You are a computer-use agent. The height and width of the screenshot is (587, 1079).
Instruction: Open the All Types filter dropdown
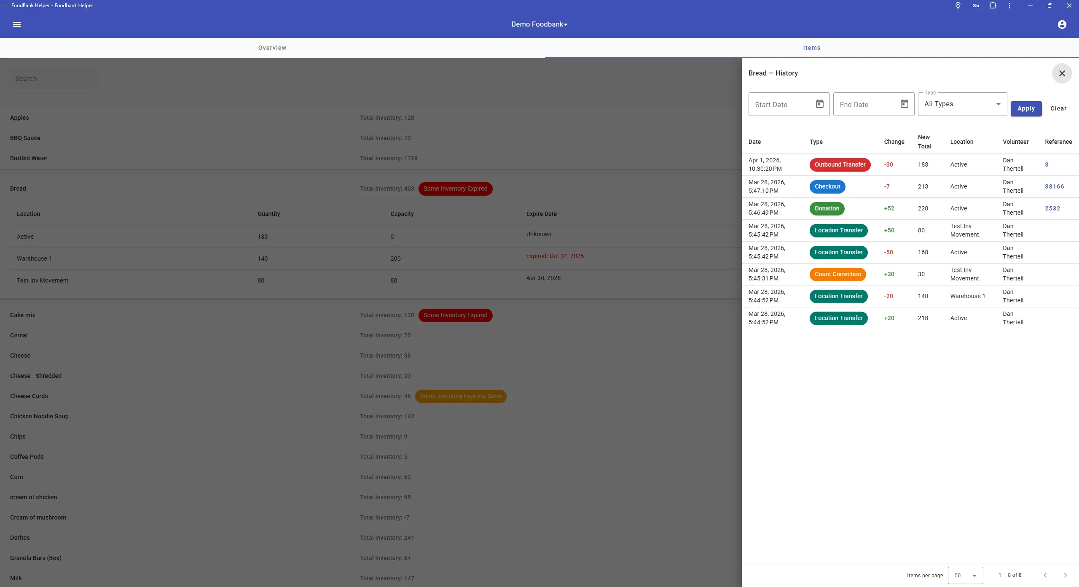962,104
